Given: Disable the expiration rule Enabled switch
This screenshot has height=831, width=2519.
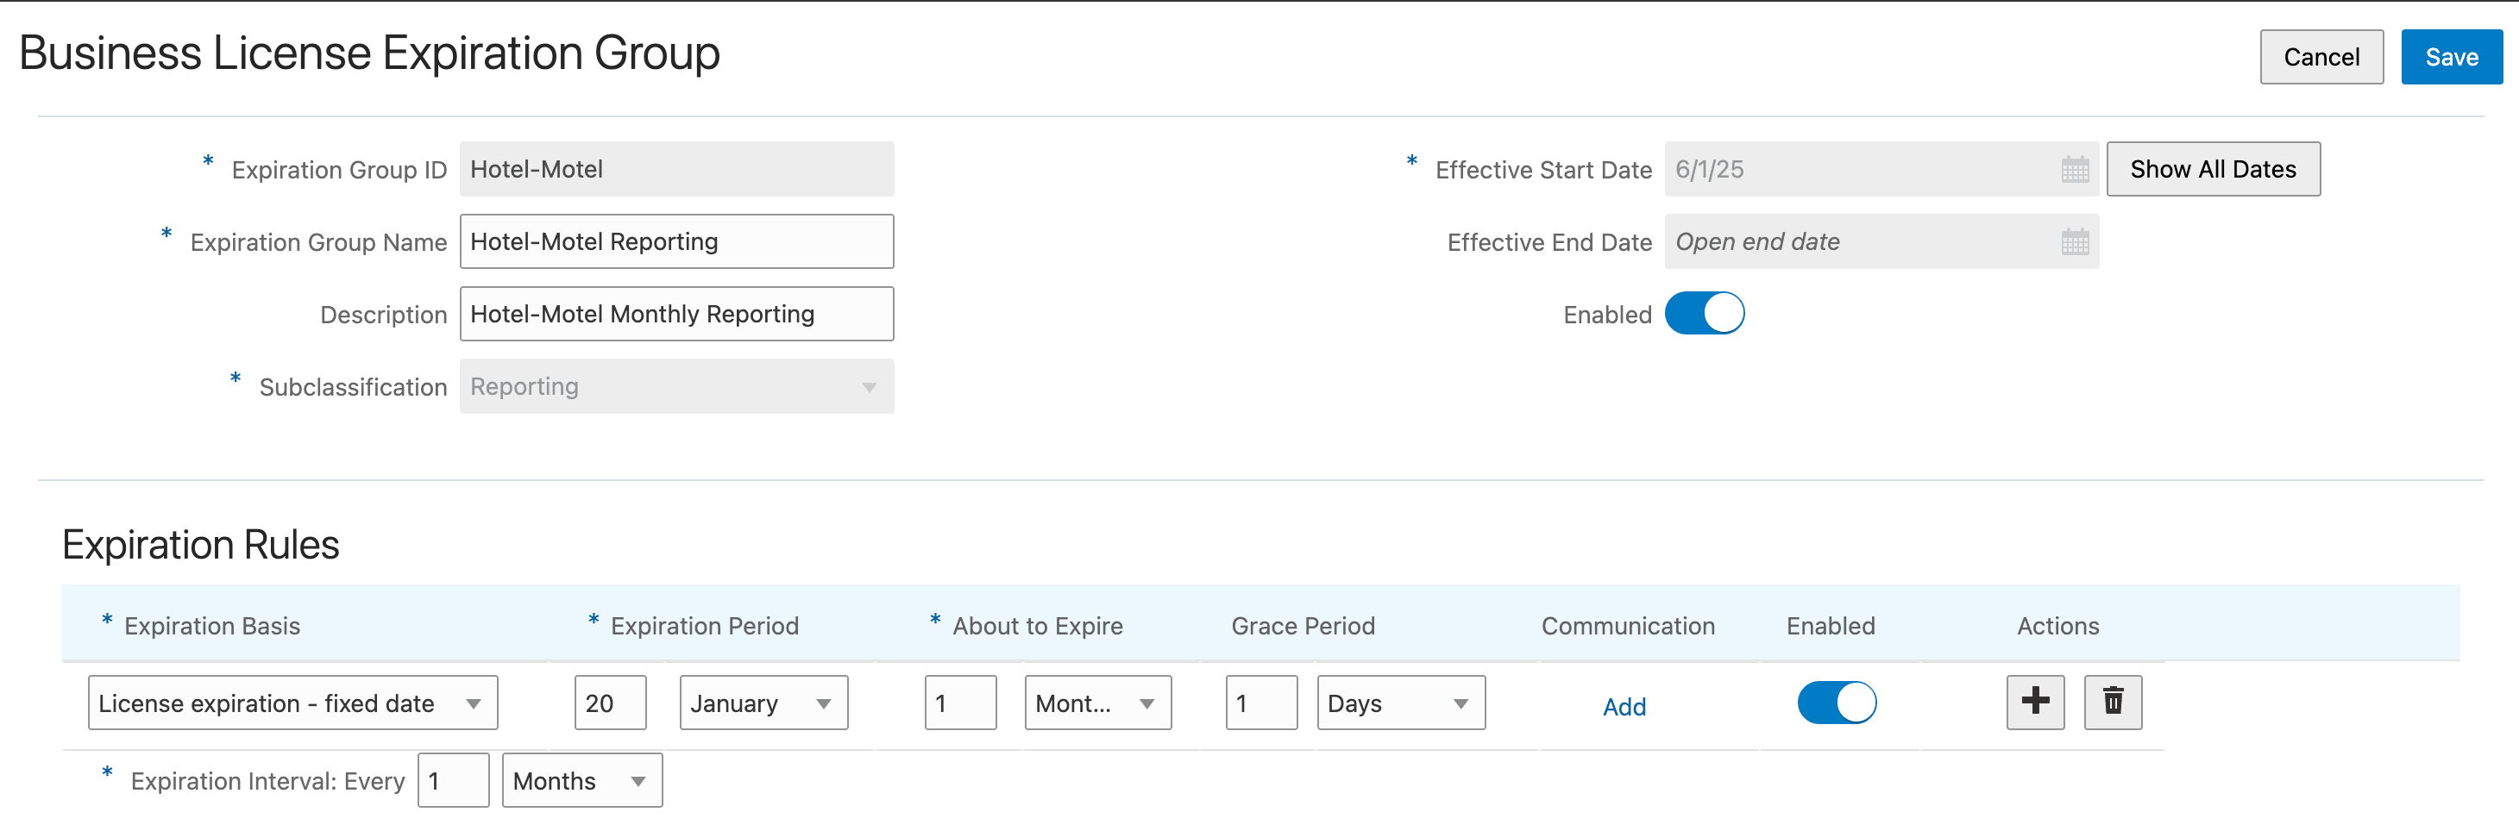Looking at the screenshot, I should click(x=1836, y=702).
